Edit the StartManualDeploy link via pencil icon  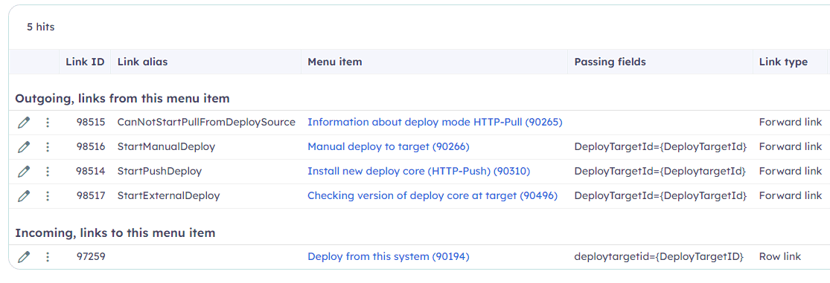pyautogui.click(x=23, y=147)
